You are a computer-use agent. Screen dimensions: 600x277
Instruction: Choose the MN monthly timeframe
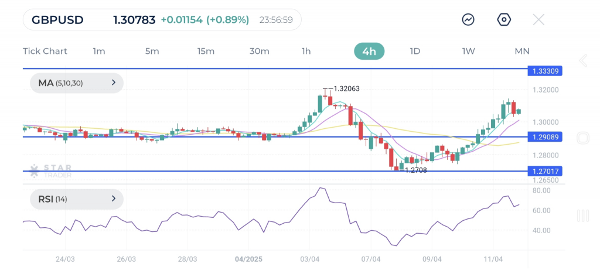[x=521, y=51]
